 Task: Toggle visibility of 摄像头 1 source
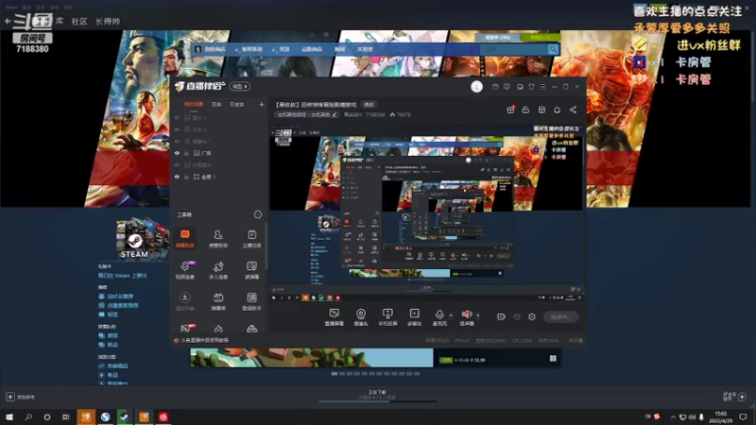click(177, 141)
